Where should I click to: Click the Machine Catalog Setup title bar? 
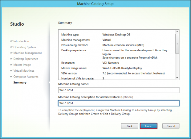[x=95, y=3]
